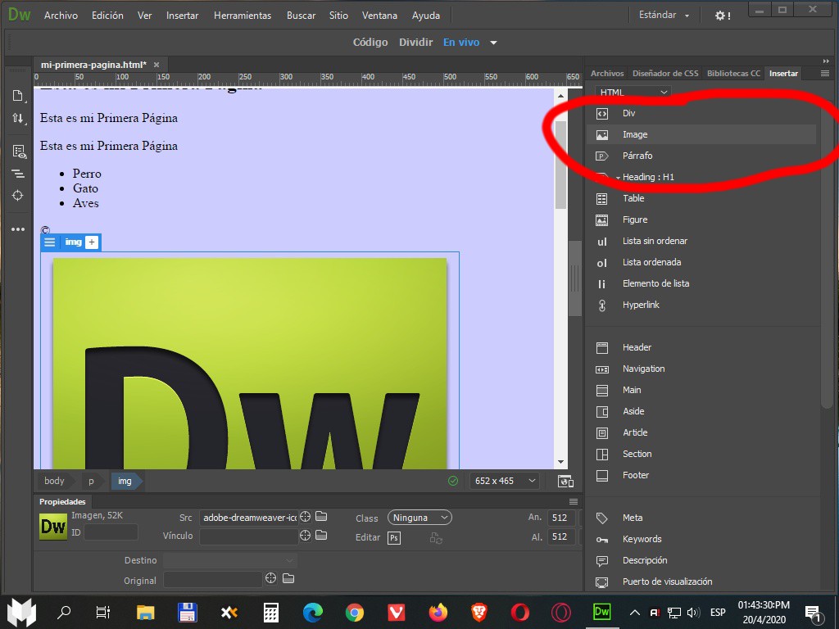Switch to Código view
Image resolution: width=839 pixels, height=629 pixels.
(370, 43)
